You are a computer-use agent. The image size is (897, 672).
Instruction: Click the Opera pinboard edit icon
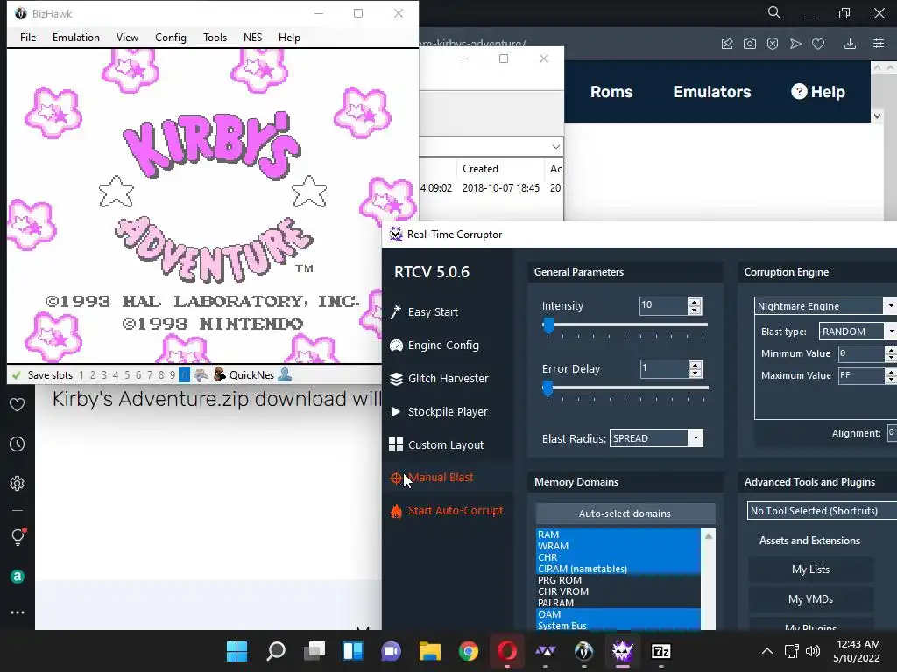726,44
